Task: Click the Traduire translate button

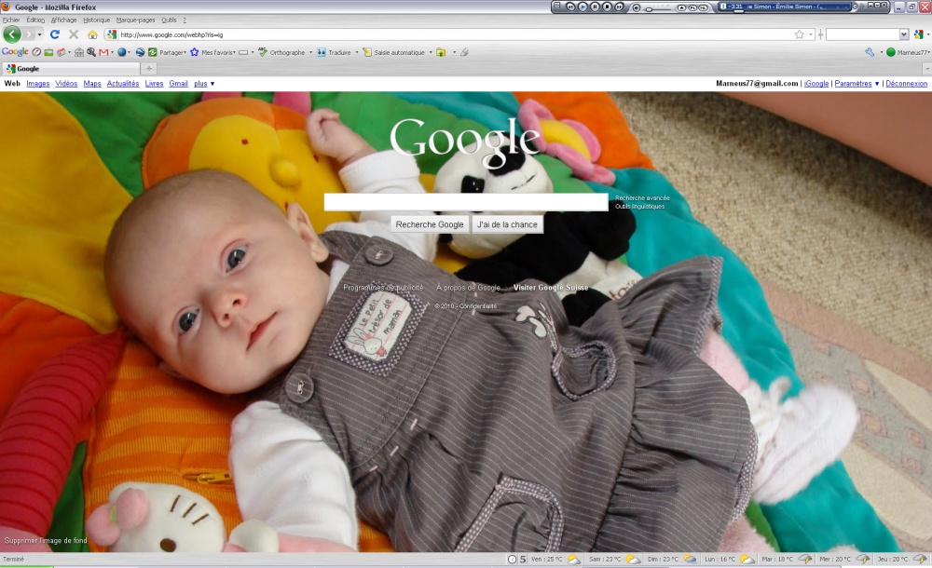Action: (x=334, y=52)
